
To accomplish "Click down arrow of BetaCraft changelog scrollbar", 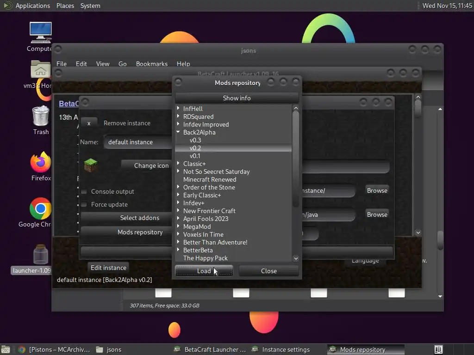I will click(418, 233).
